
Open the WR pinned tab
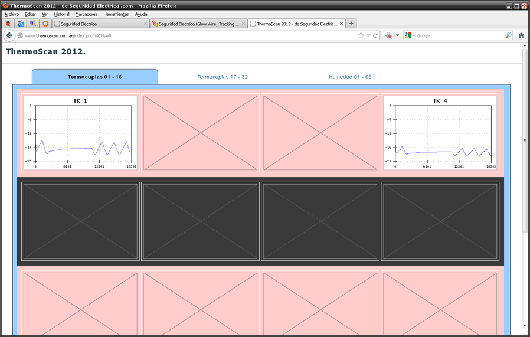point(33,24)
